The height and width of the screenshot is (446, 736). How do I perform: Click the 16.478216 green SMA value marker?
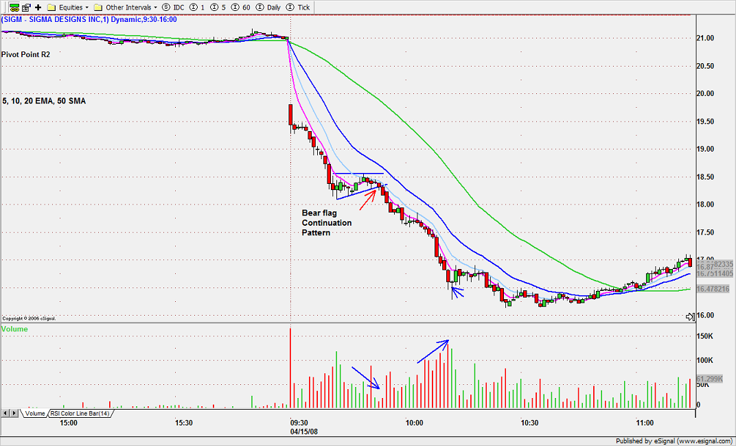click(x=713, y=289)
